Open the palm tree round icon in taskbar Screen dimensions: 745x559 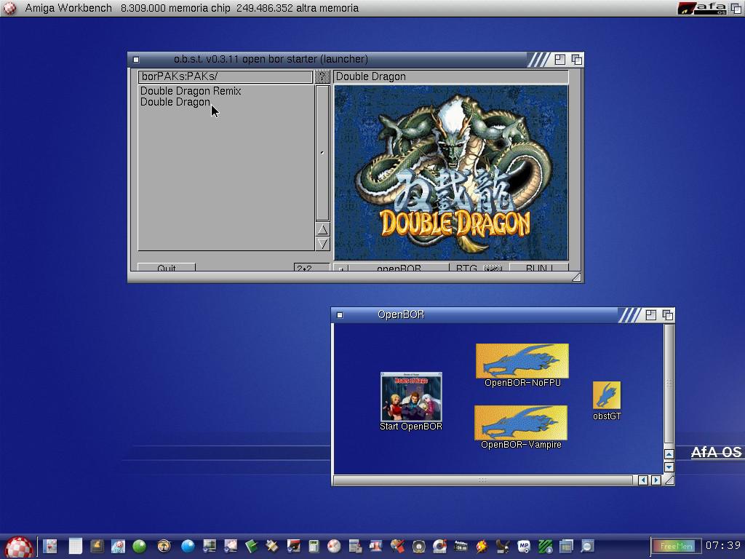164,546
